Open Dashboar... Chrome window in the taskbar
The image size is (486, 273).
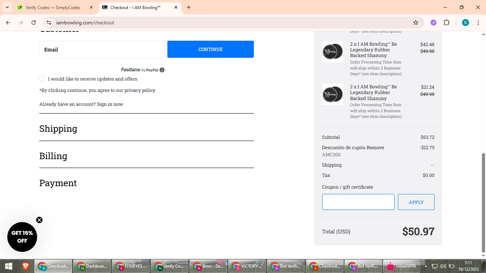click(x=92, y=266)
